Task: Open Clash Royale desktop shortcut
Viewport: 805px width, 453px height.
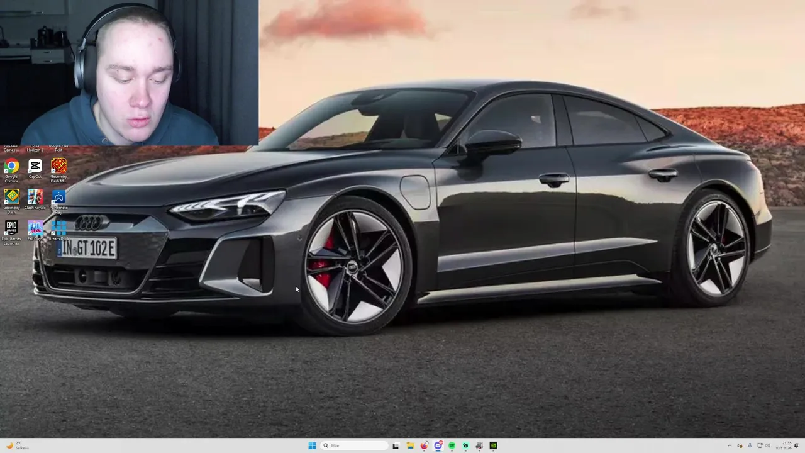Action: pyautogui.click(x=35, y=199)
